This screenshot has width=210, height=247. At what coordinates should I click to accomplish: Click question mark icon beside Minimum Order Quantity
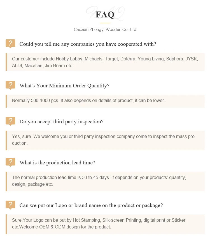(x=10, y=85)
